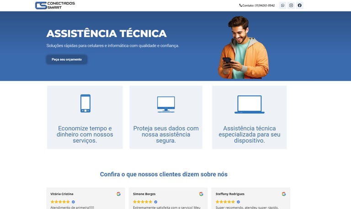Click Google logo on Steffany Rodrigues review

pos(284,194)
